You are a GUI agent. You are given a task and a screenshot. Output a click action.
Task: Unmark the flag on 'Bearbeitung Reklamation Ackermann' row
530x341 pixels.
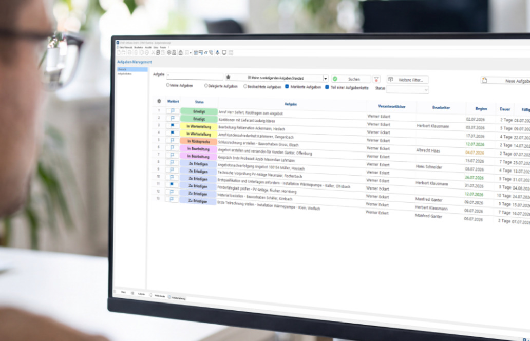click(173, 125)
